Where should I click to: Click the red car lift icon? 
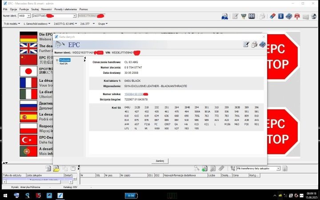pos(297,16)
